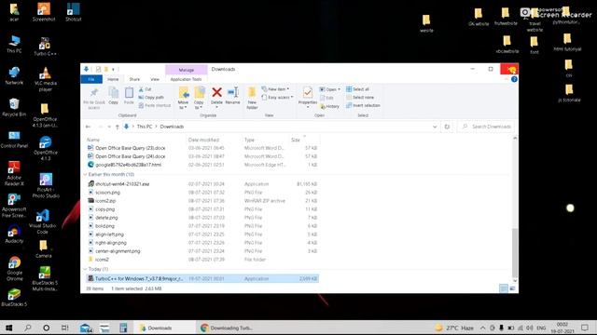The height and width of the screenshot is (335, 597).
Task: Switch to large icons view in status bar
Action: tap(512, 289)
